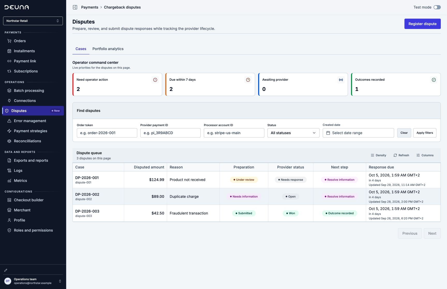The image size is (447, 289).
Task: Click the Columns icon
Action: coord(418,155)
